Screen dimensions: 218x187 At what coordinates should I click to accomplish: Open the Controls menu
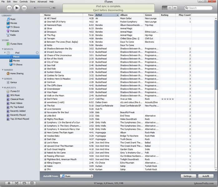pyautogui.click(x=23, y=2)
